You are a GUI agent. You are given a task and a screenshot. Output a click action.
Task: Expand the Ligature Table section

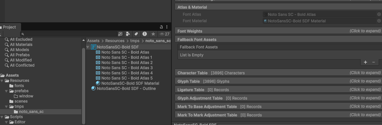point(278,90)
